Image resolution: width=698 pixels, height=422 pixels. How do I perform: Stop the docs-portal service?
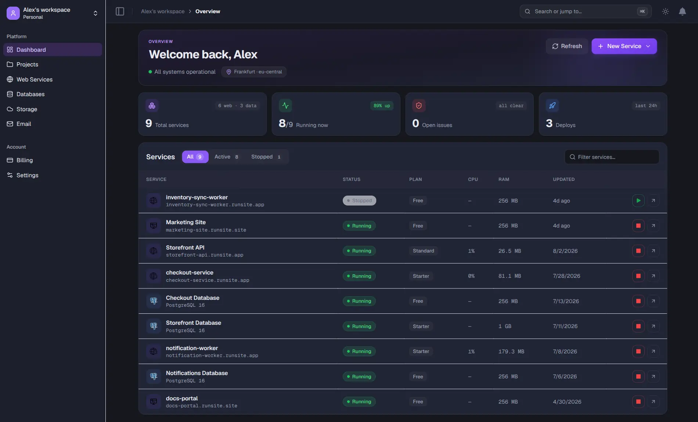click(x=638, y=402)
